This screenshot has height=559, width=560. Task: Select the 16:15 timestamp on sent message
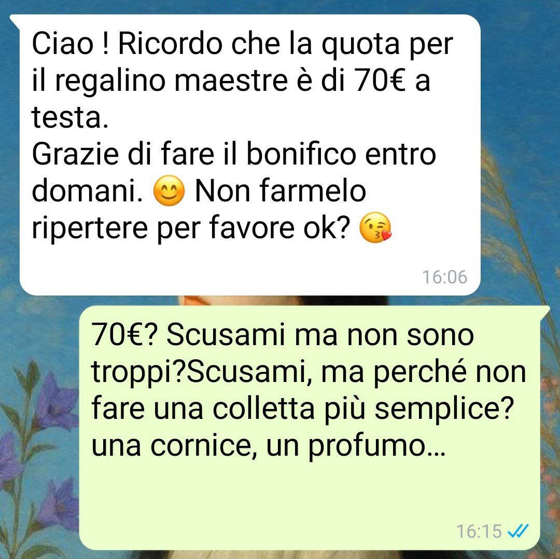[x=479, y=531]
